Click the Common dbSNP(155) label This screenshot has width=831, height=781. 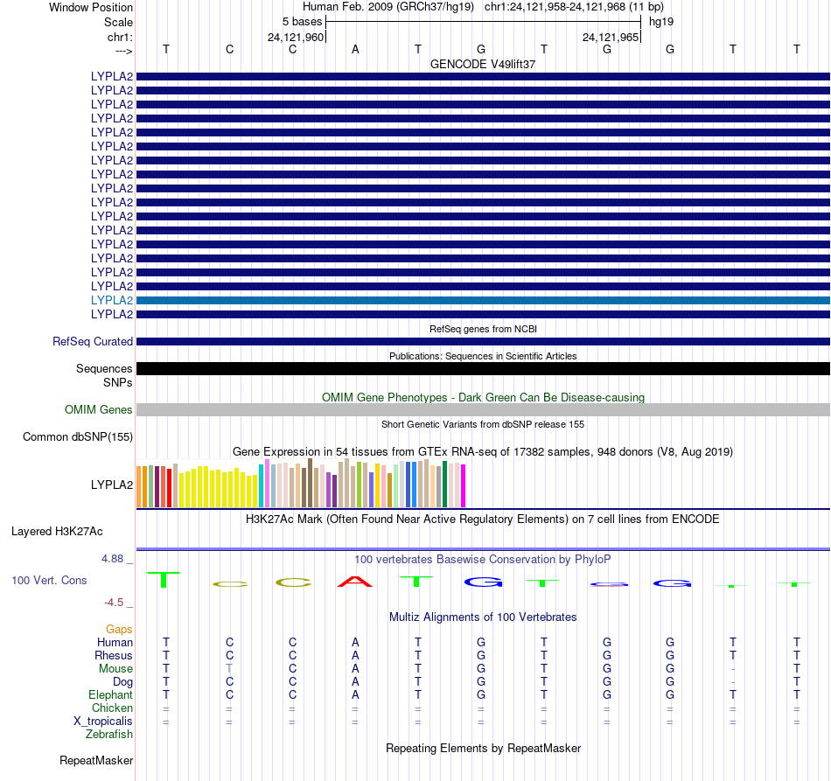78,437
